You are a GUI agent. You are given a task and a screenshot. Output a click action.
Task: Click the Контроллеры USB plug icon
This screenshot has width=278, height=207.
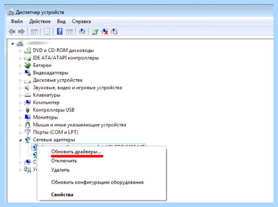(x=27, y=110)
